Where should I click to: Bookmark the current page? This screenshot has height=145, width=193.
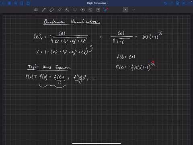pyautogui.click(x=22, y=3)
